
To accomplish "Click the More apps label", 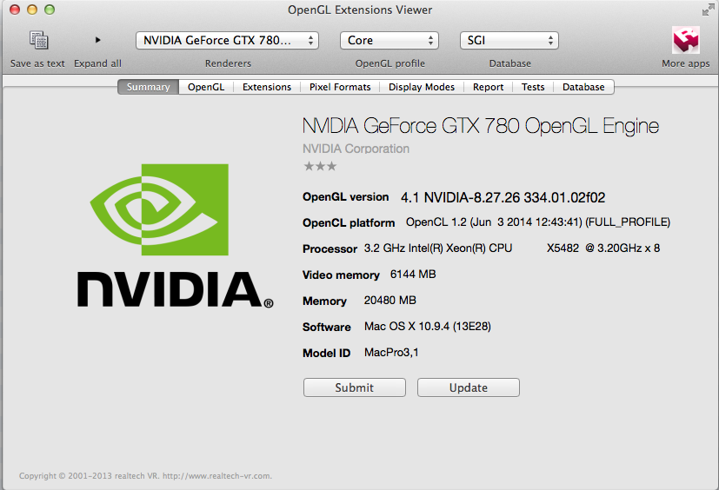I will click(685, 63).
